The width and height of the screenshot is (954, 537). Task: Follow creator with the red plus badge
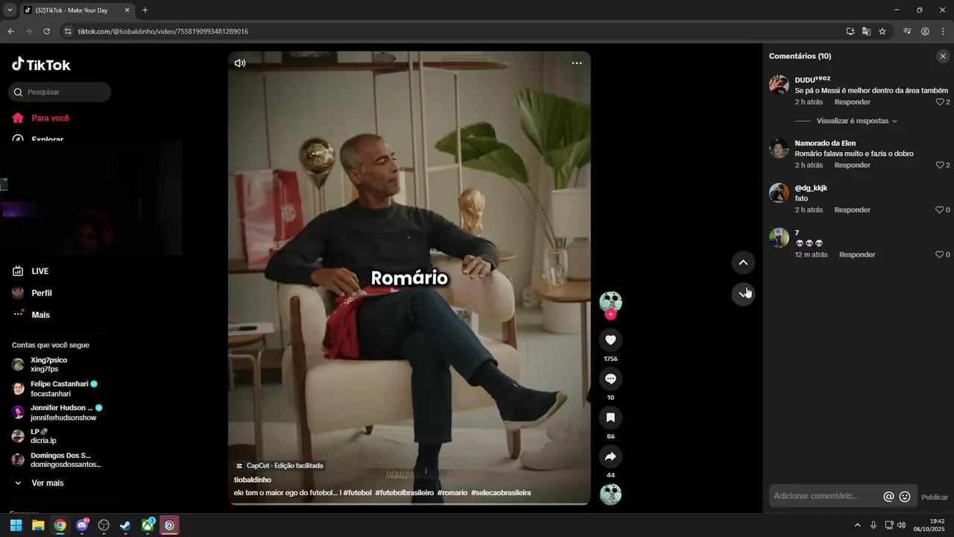(x=610, y=315)
